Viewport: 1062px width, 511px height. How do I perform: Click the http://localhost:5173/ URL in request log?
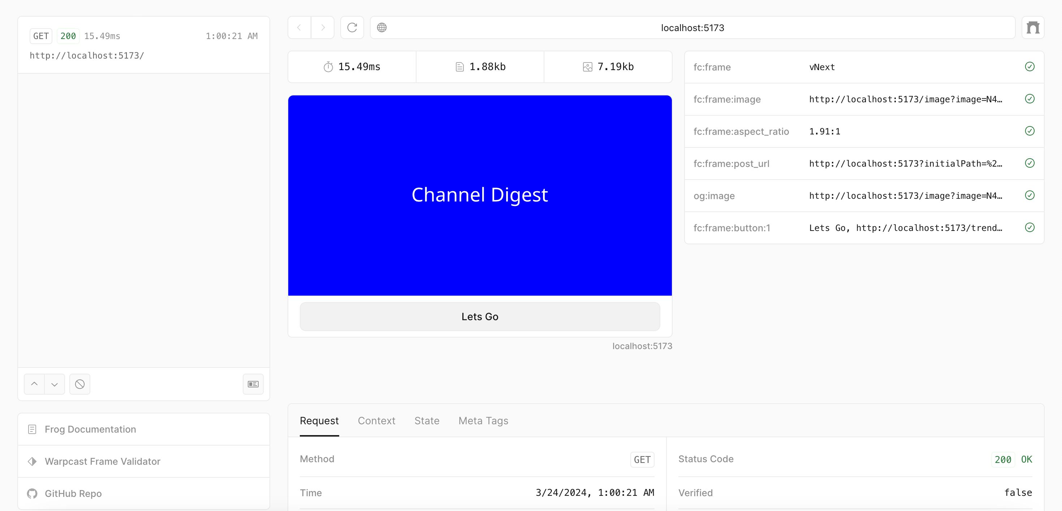pos(87,56)
